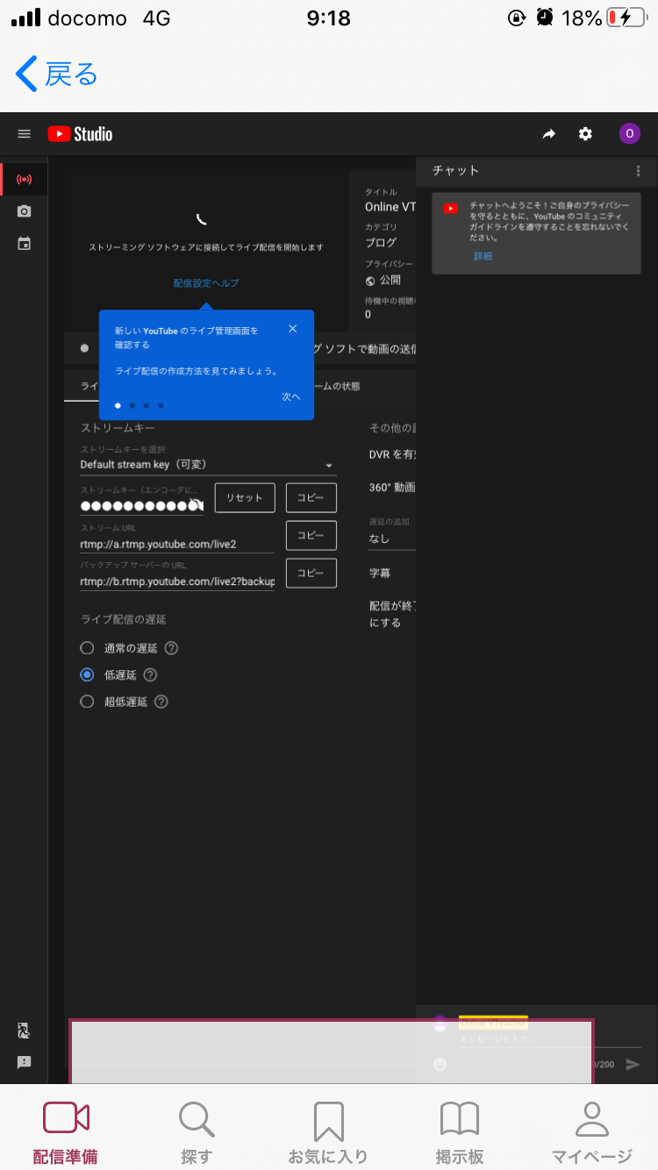Click the リセット stream key button

[x=245, y=497]
